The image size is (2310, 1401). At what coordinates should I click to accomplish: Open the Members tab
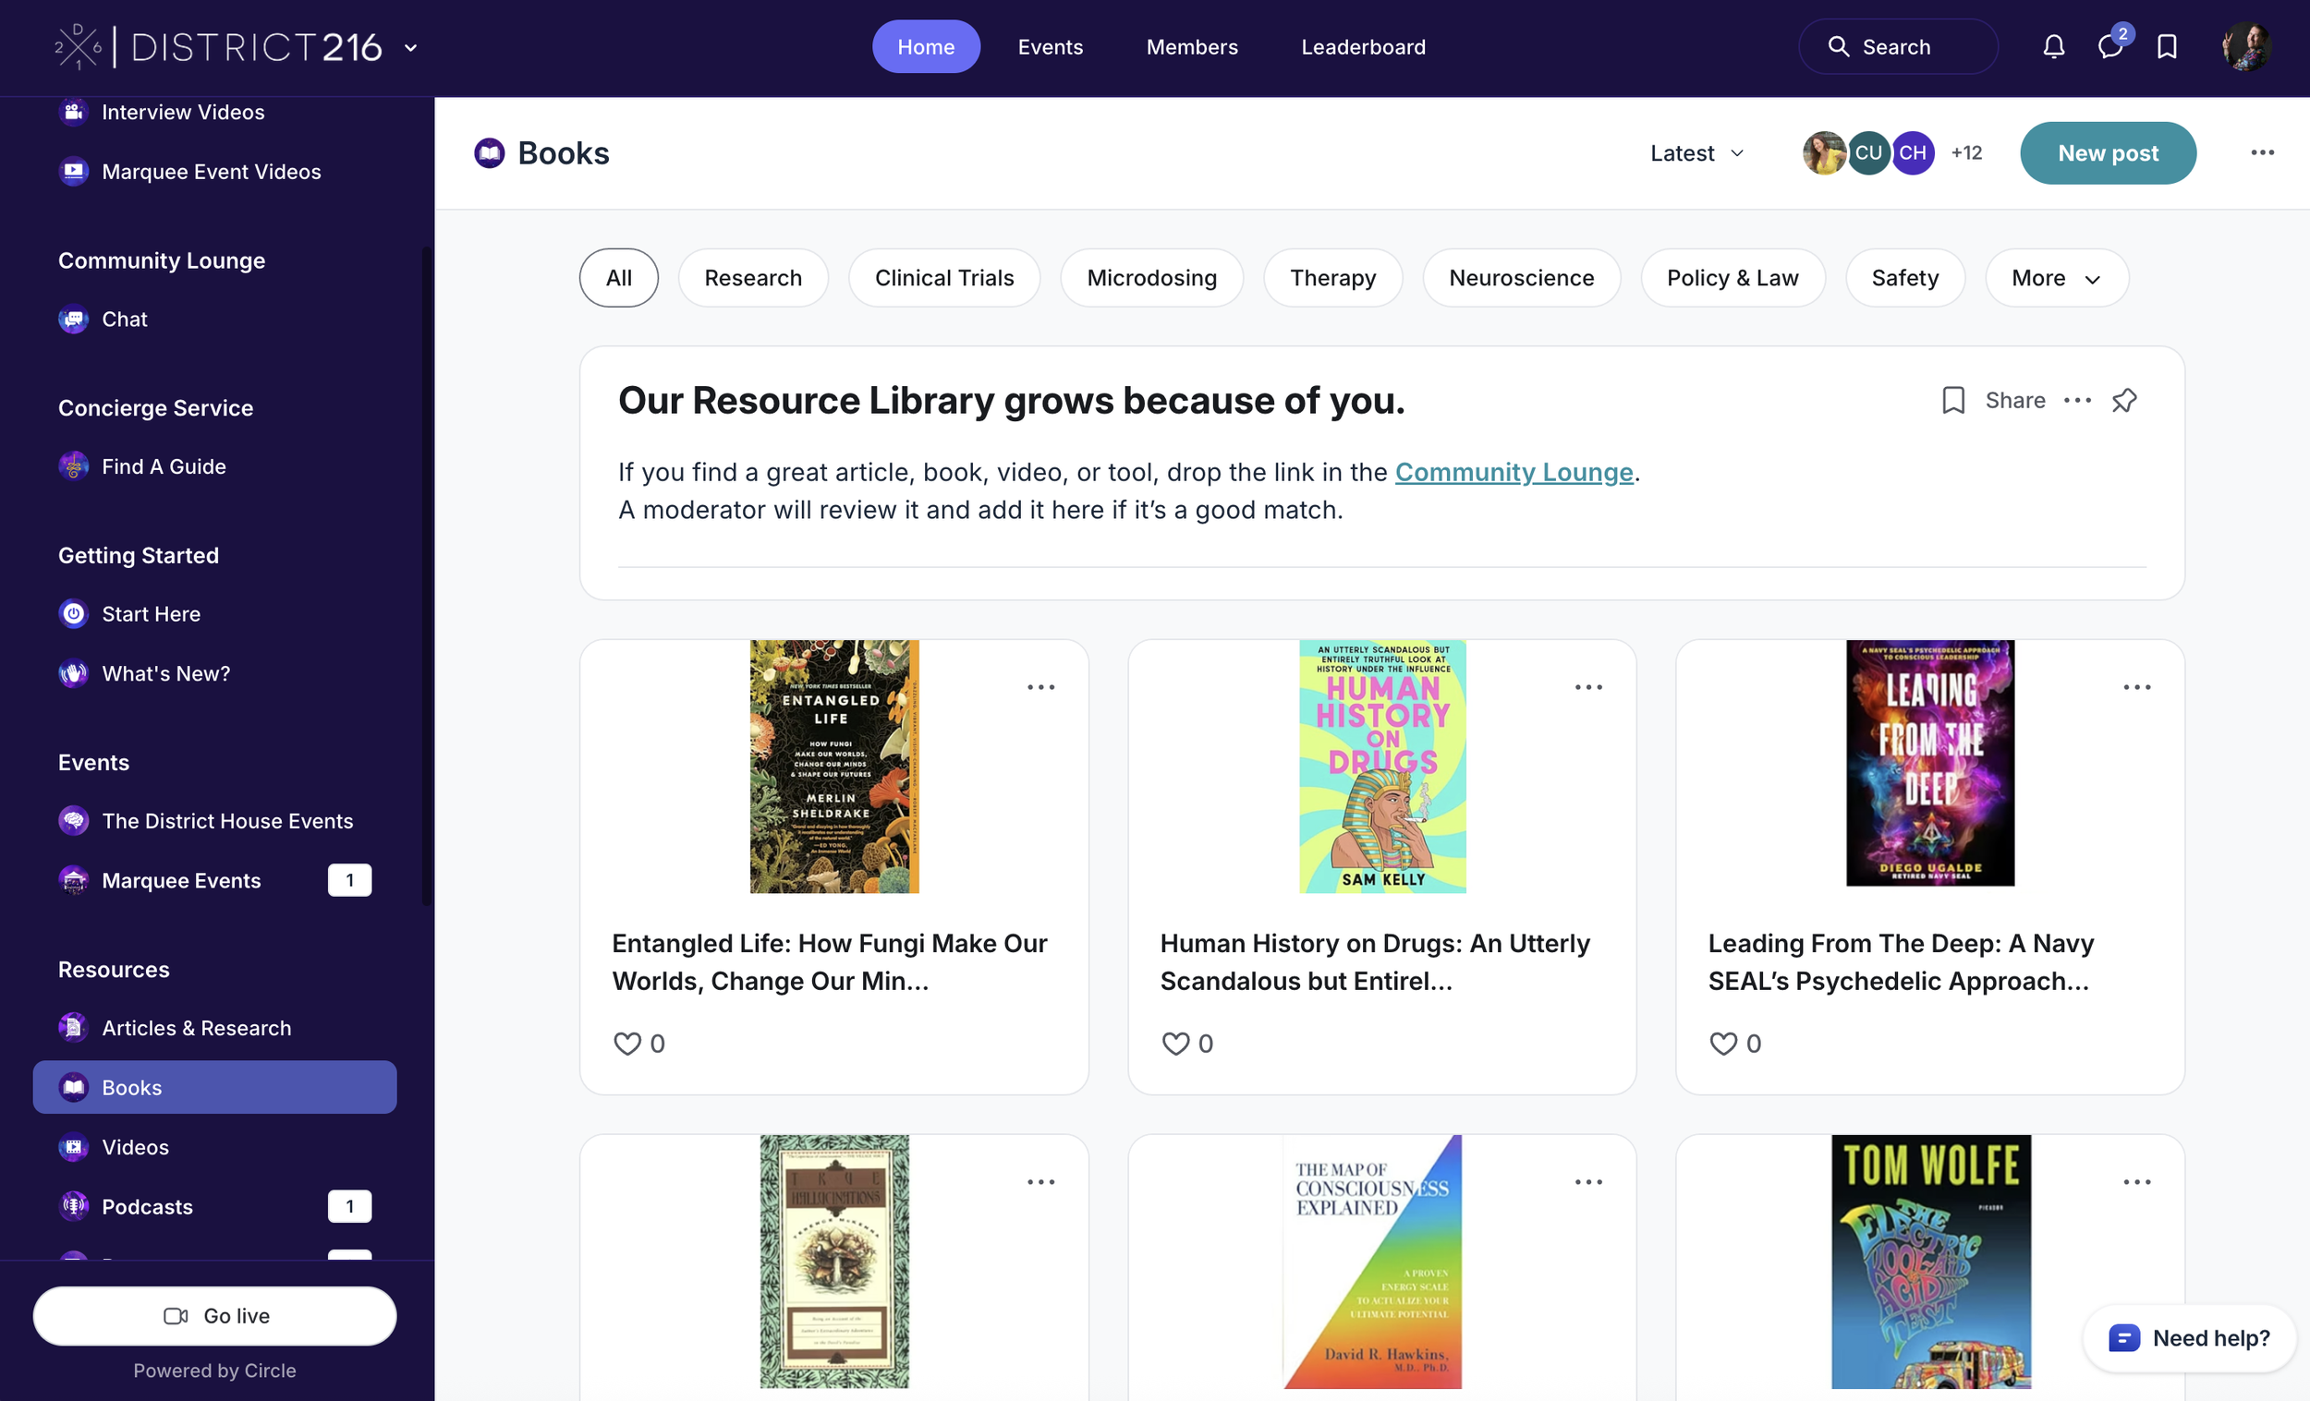pyautogui.click(x=1192, y=47)
